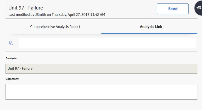202x110 pixels.
Task: Click the word Report in the left tab
Action: (x=75, y=27)
